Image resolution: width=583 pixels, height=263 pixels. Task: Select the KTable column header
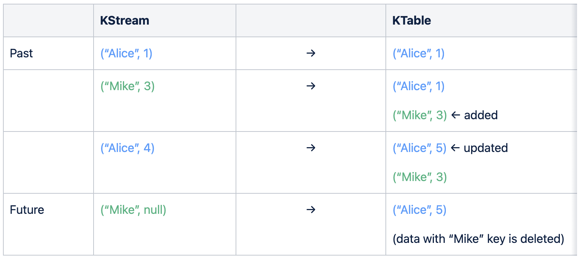click(x=412, y=20)
